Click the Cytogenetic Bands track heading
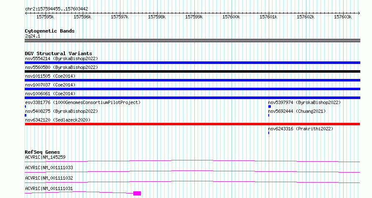The width and height of the screenshot is (372, 198). [x=50, y=31]
